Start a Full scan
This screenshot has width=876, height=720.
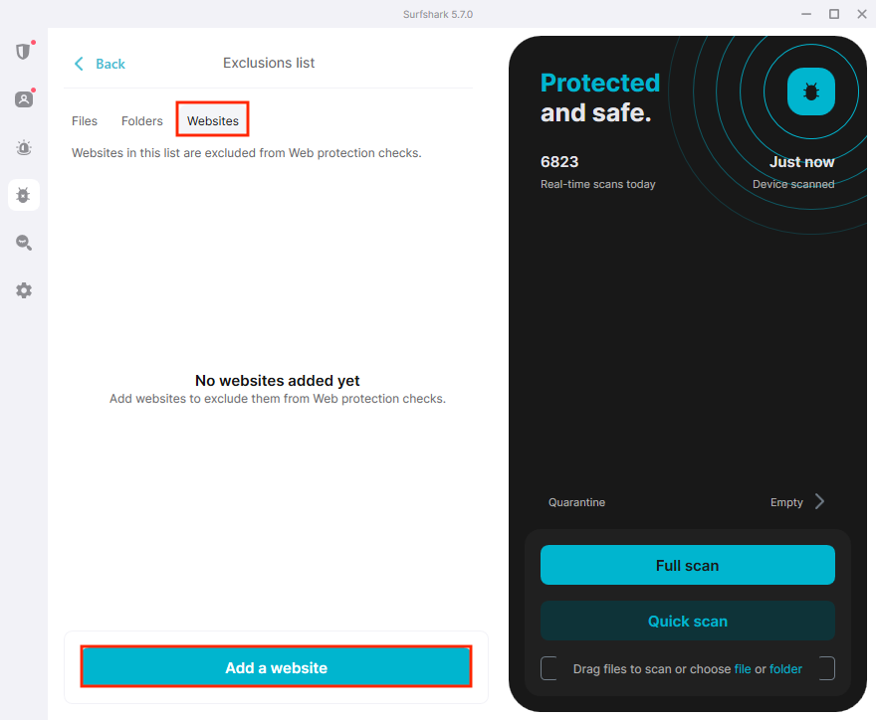[x=687, y=565]
